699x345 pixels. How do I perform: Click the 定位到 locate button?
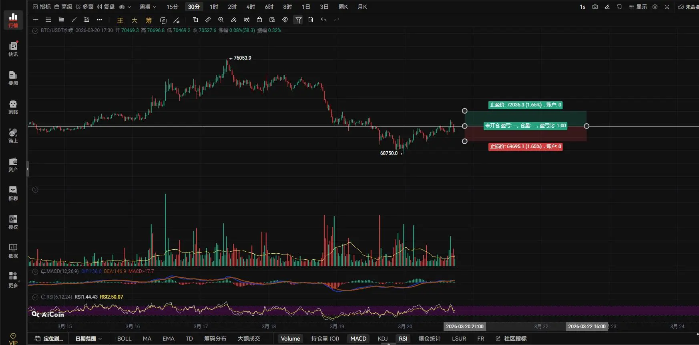coord(49,339)
